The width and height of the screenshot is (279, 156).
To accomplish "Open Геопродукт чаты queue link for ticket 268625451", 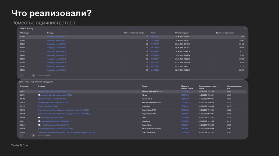I will point(56,37).
